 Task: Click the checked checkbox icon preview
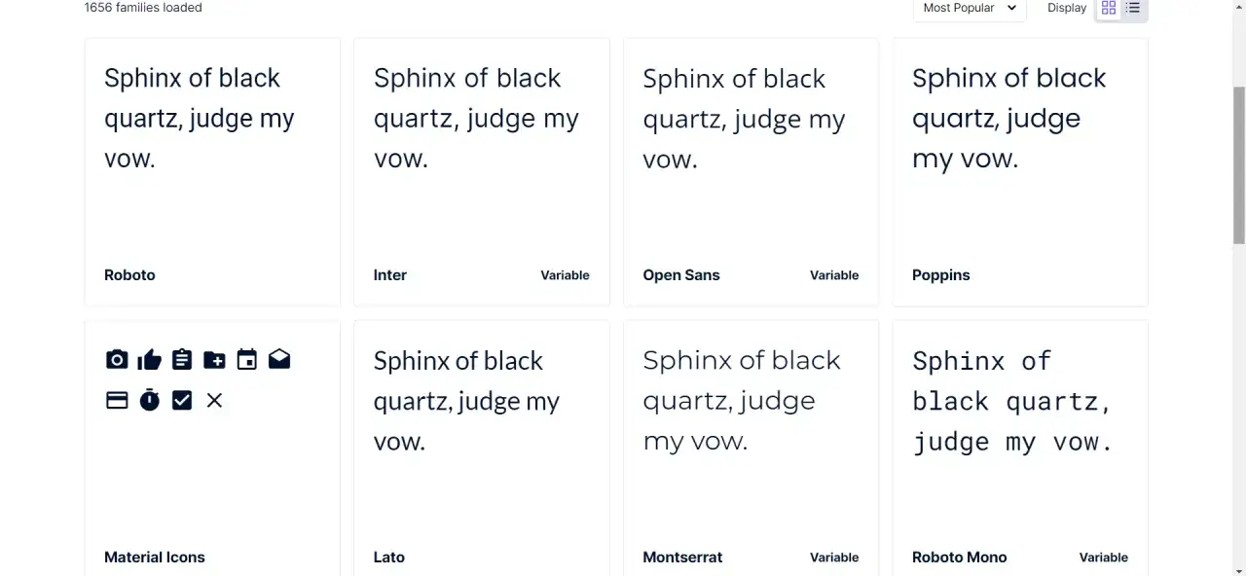pos(182,400)
